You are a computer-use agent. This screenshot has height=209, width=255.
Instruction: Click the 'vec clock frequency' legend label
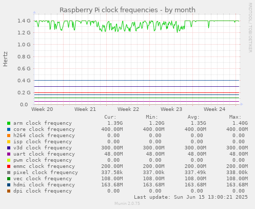(43, 179)
